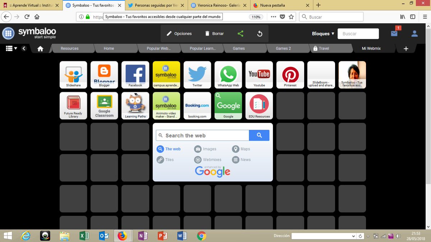431x242 pixels.
Task: Collapse tabs with the left chevron button
Action: coord(24,48)
